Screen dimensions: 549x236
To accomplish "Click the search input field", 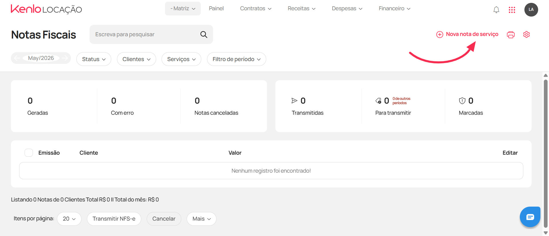I will (x=146, y=35).
